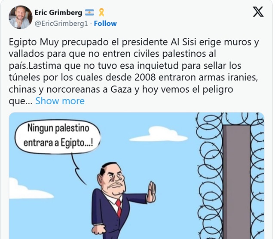This screenshot has height=239, width=275.
Task: Follow the @EricGrimberg1 account
Action: click(105, 24)
